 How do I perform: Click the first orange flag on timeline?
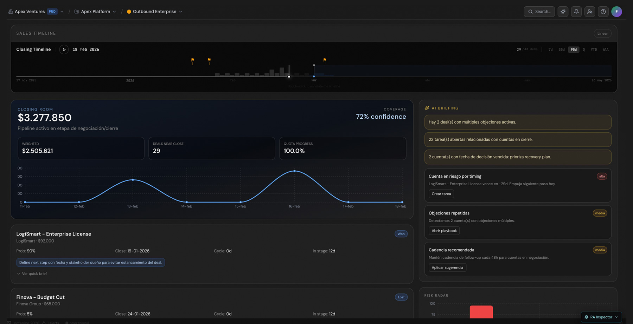(x=193, y=60)
